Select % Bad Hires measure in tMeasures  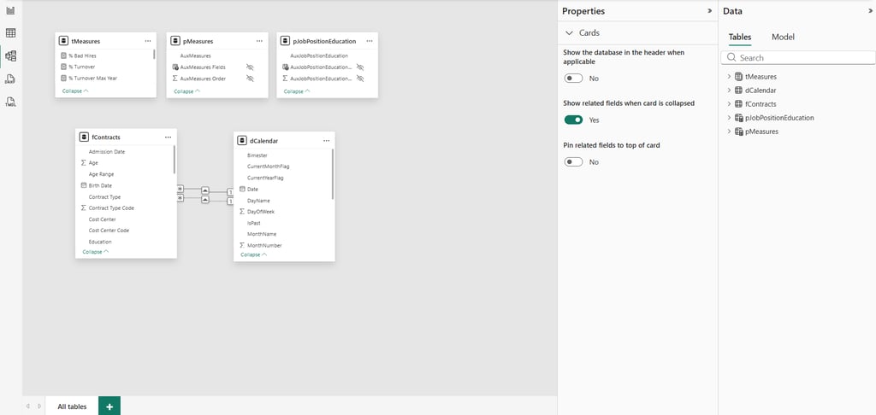83,56
